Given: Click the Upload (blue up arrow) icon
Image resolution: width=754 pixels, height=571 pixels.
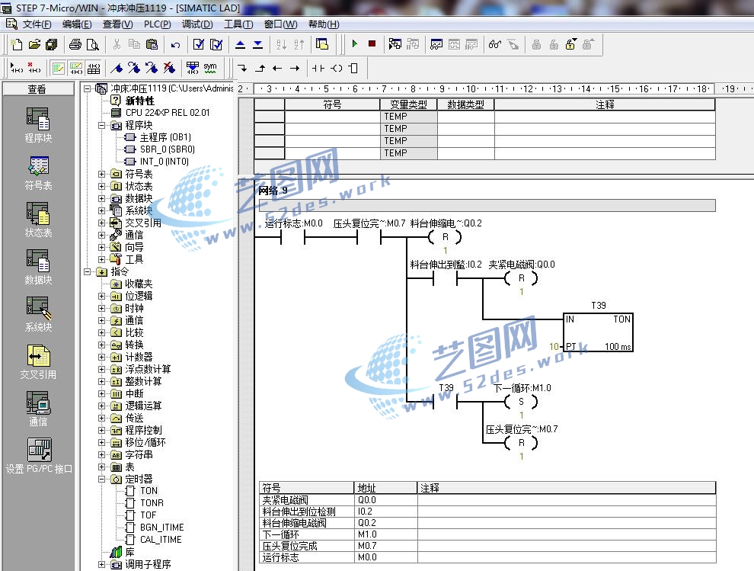Looking at the screenshot, I should [x=240, y=45].
